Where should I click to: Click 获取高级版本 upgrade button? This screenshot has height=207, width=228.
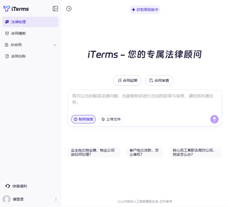pyautogui.click(x=145, y=9)
